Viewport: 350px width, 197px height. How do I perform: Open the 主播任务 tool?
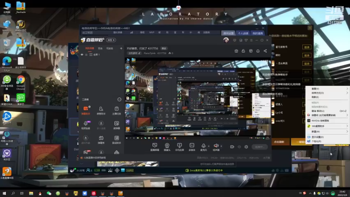click(x=116, y=110)
